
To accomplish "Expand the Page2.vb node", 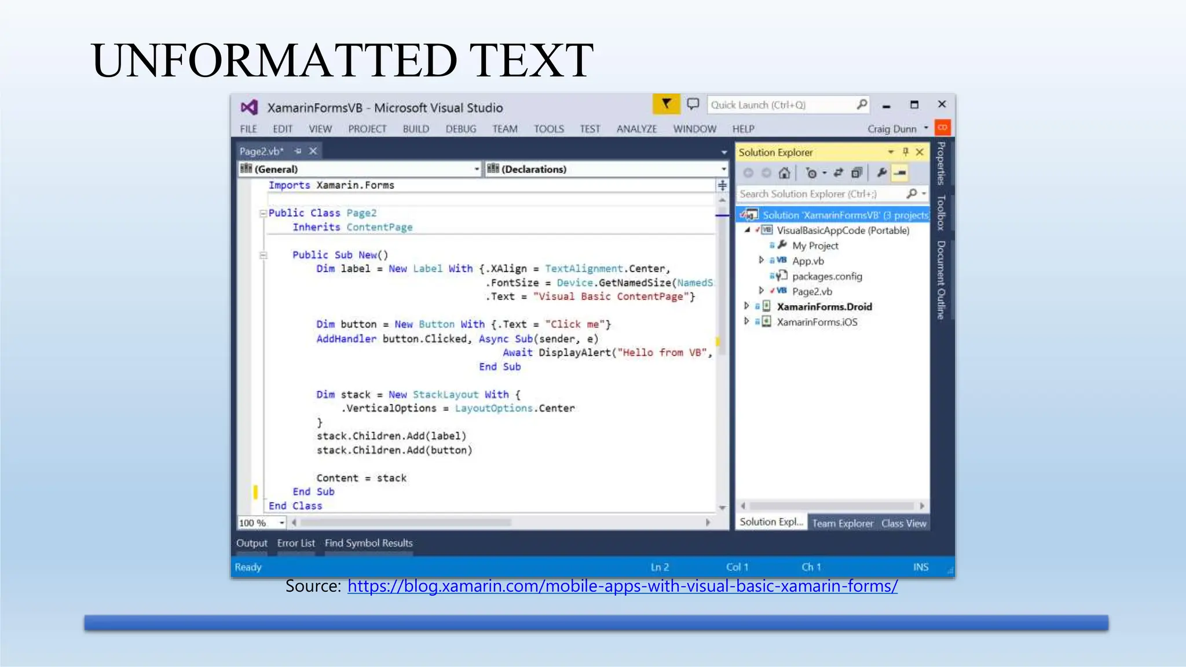I will [x=762, y=290].
